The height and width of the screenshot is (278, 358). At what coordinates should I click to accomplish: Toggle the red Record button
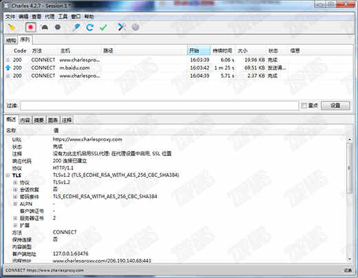point(30,28)
